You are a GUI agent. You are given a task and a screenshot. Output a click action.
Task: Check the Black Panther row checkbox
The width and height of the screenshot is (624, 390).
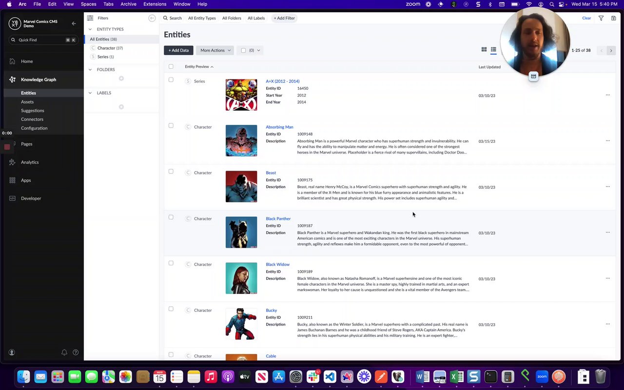click(171, 217)
